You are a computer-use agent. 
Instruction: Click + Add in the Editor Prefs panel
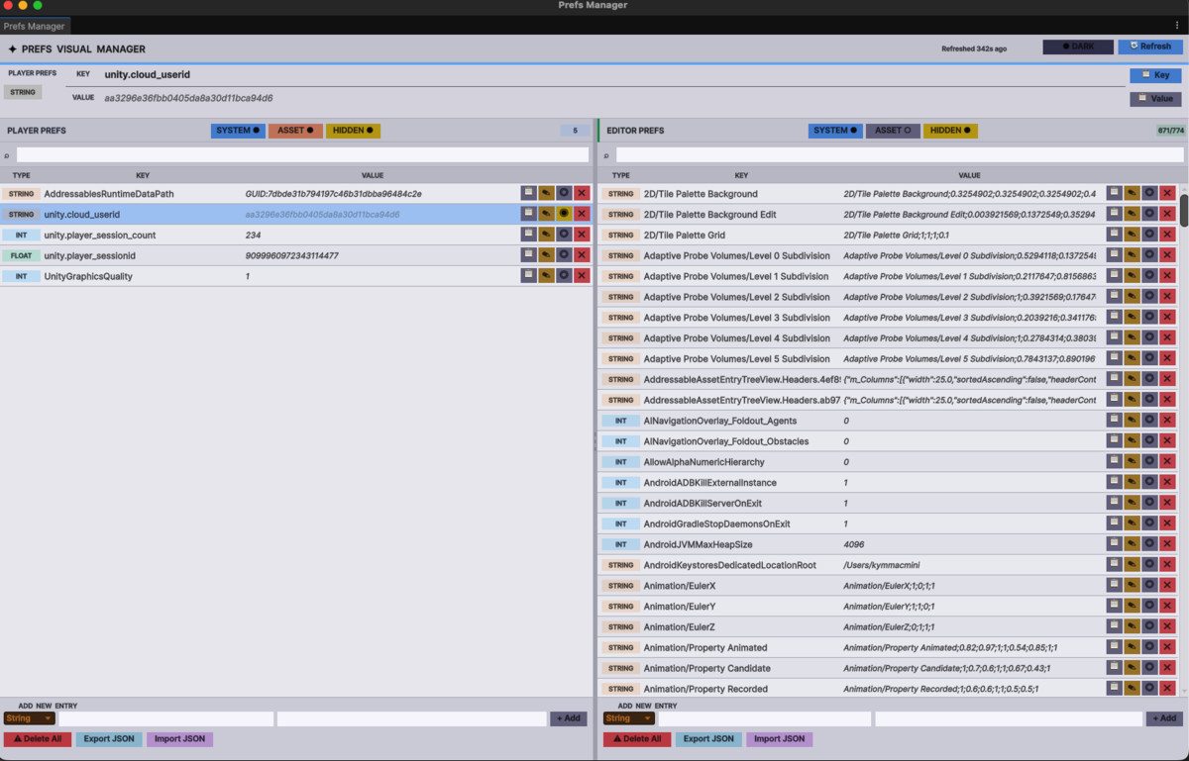pos(1164,718)
